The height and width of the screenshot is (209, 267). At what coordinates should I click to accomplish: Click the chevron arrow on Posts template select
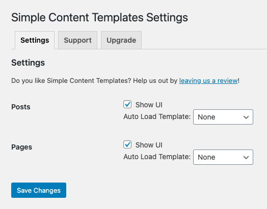point(246,117)
